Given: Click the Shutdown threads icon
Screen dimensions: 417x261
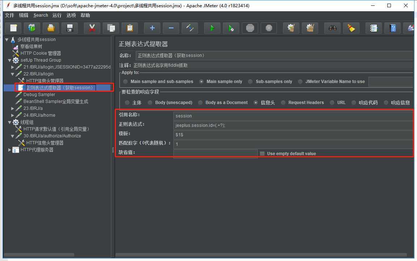Looking at the screenshot, I should coord(269,28).
